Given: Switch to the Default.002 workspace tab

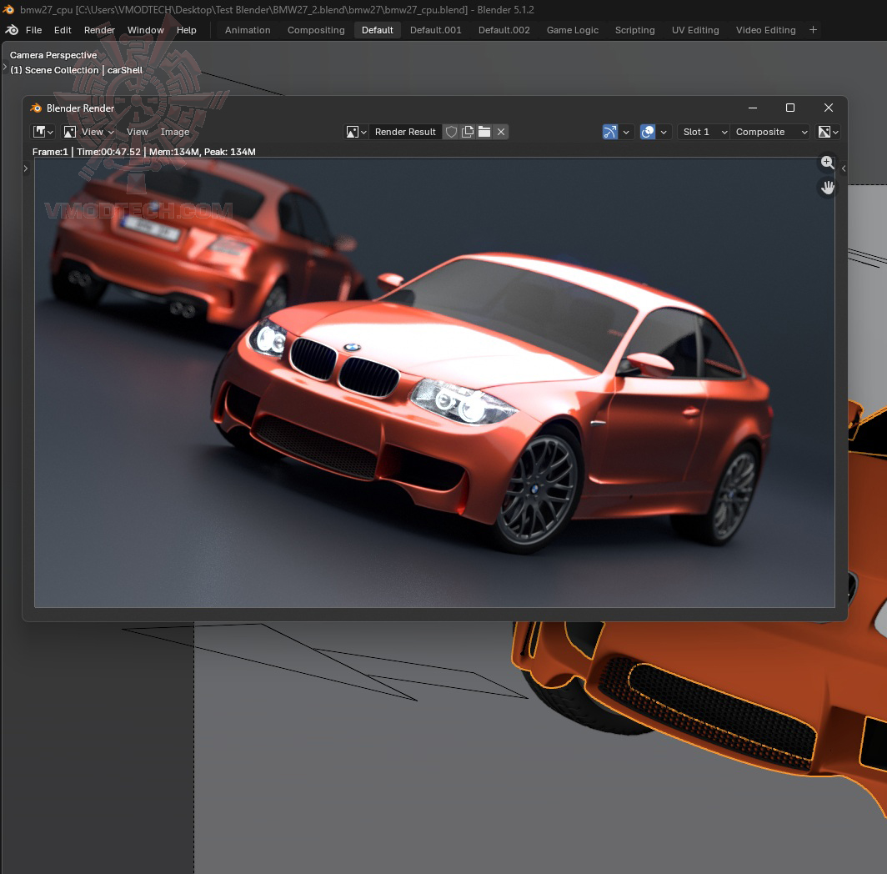Looking at the screenshot, I should [504, 30].
